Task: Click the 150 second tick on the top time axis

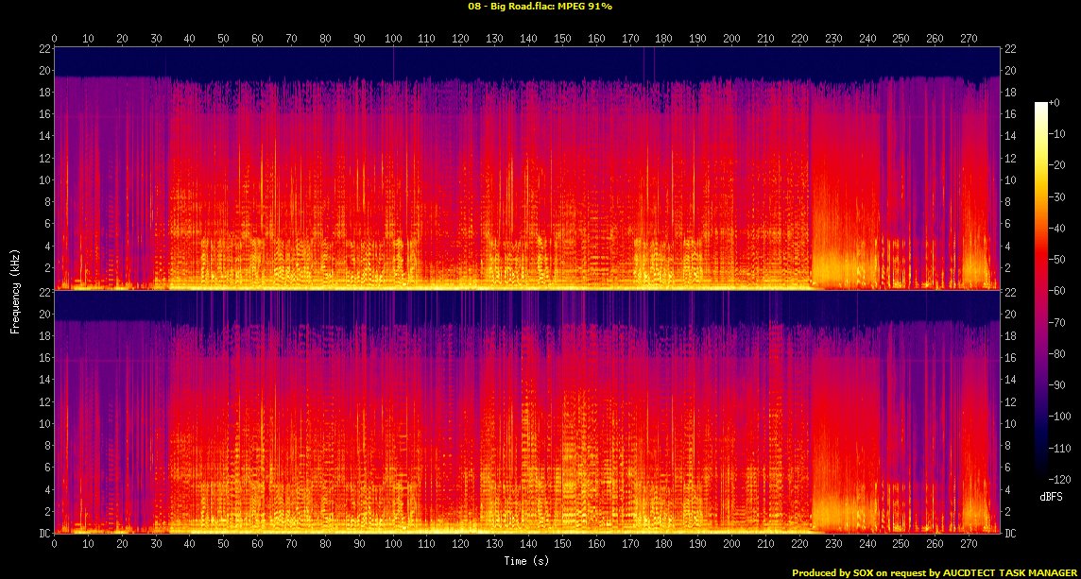Action: (562, 39)
